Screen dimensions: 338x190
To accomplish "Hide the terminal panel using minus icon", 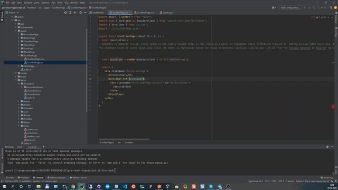I will pyautogui.click(x=332, y=147).
